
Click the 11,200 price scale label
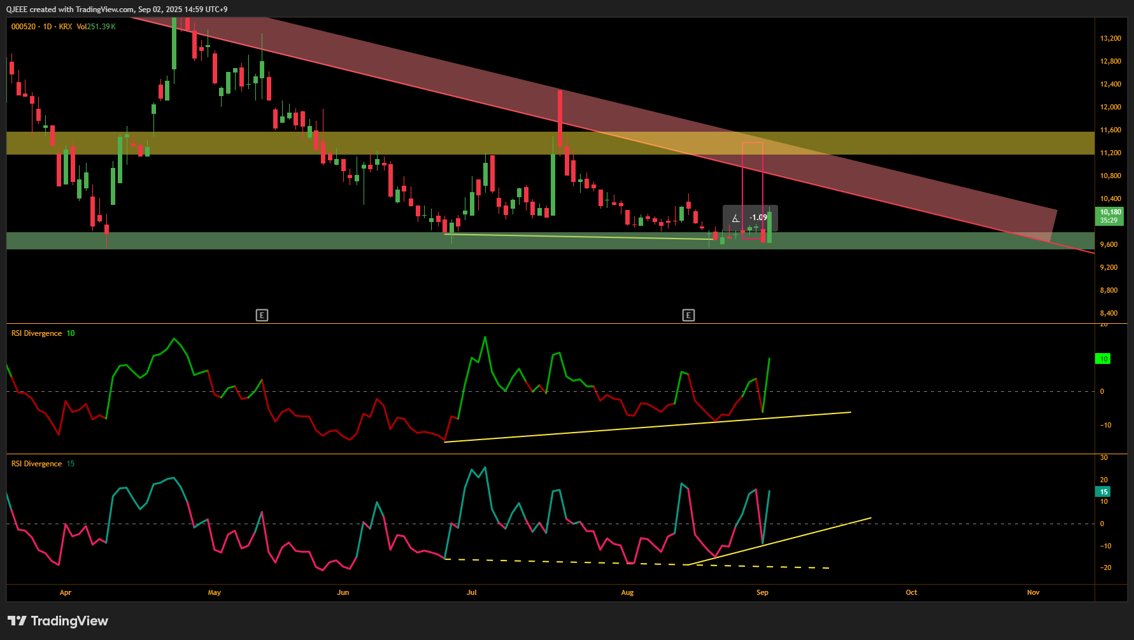pyautogui.click(x=1110, y=153)
